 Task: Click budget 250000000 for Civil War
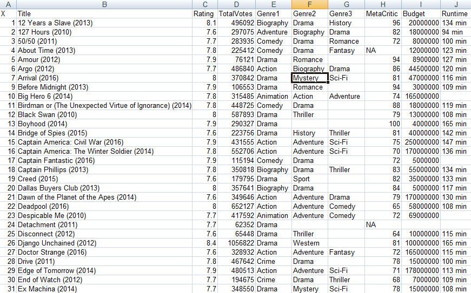(421, 142)
